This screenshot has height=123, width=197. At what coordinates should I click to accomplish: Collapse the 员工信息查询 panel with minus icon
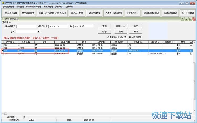(3, 19)
